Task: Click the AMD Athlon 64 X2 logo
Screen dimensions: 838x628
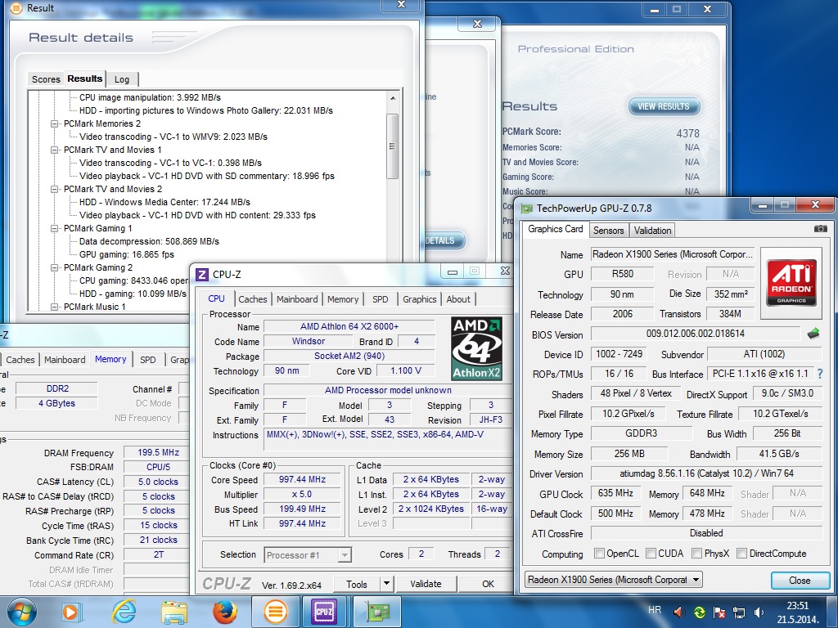Action: tap(476, 348)
